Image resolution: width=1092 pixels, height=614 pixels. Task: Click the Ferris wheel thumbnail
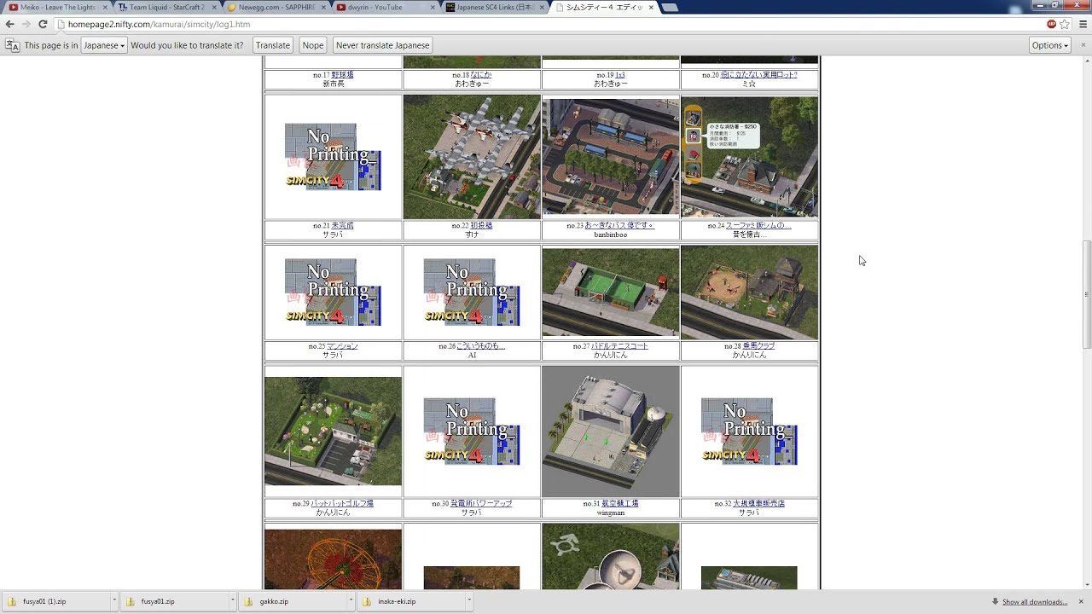coord(334,559)
